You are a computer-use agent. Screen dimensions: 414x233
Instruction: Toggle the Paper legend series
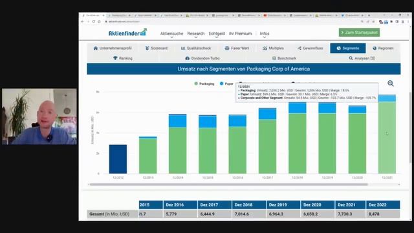(226, 83)
